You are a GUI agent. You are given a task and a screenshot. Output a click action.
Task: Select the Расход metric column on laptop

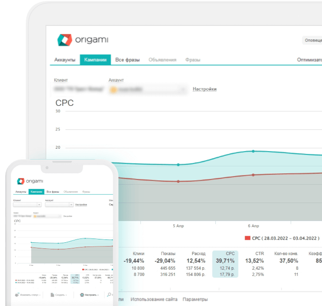pyautogui.click(x=196, y=264)
